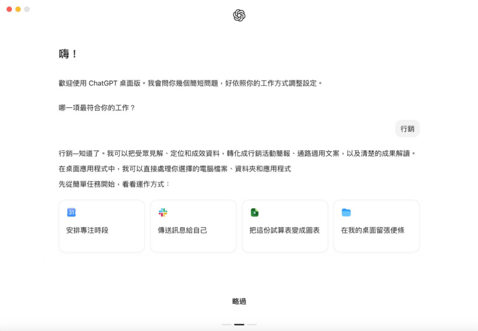Click the Excel spreadsheet icon on third card
Screen dimensions: 478x331
254,212
